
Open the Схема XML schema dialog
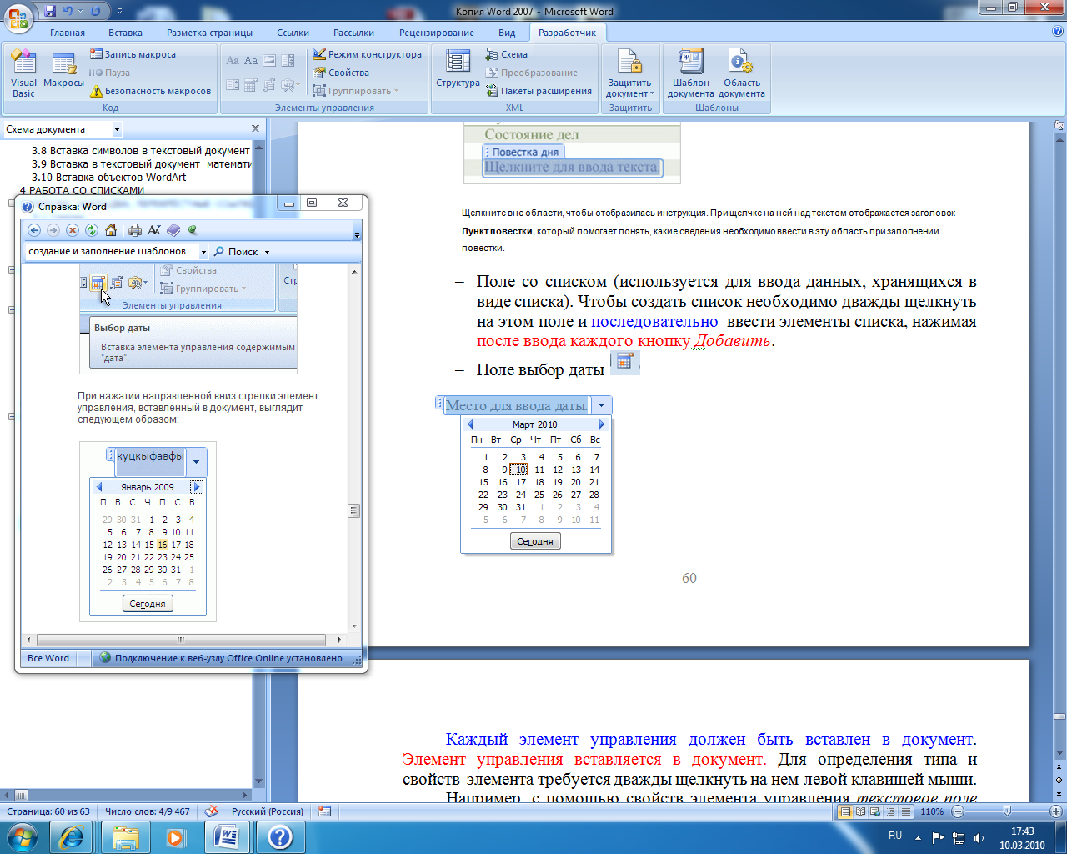(507, 54)
